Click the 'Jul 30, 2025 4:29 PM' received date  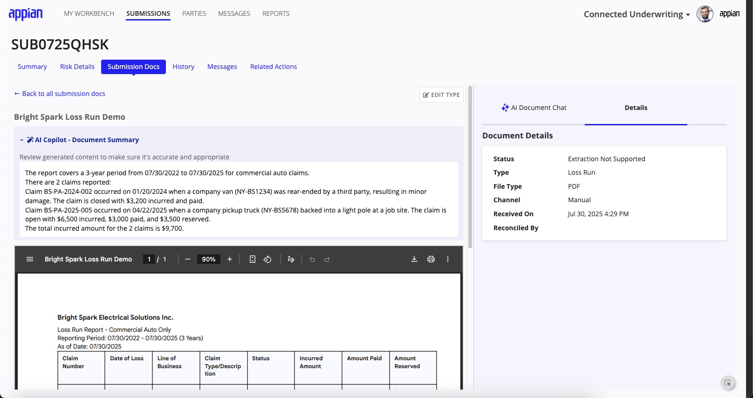coord(598,214)
